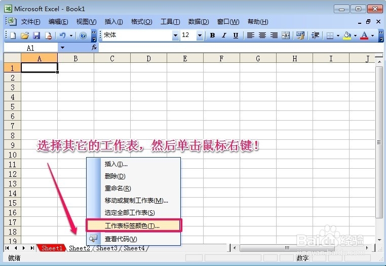This screenshot has width=386, height=266.
Task: Switch to the Sheet2 tab
Action: coord(79,248)
